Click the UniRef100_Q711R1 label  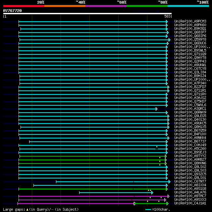[x=190, y=90]
